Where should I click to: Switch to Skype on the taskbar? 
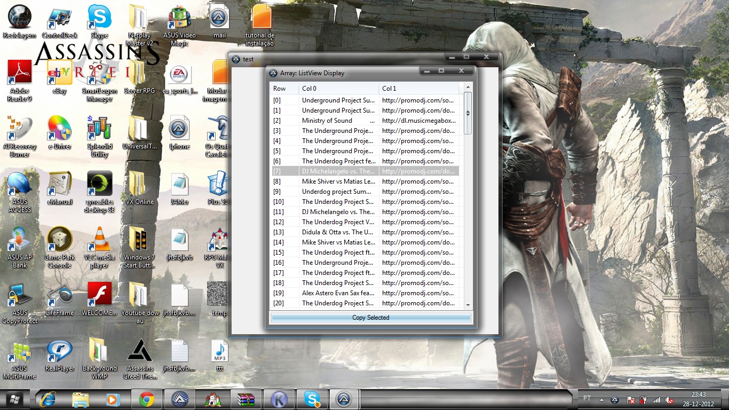point(312,399)
